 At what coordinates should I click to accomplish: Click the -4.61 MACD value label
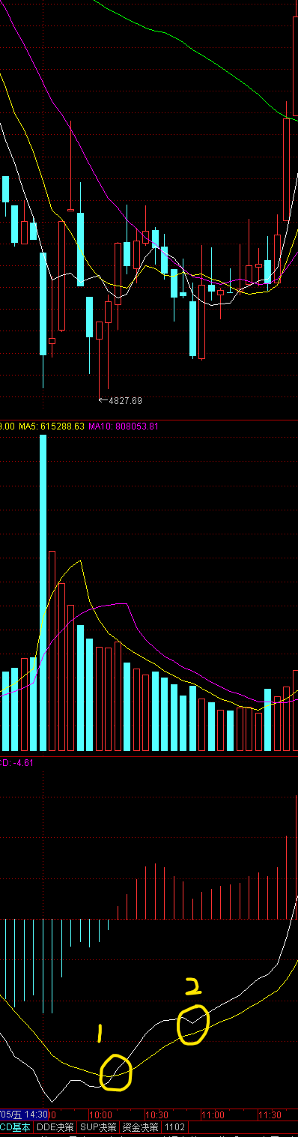coord(24,763)
